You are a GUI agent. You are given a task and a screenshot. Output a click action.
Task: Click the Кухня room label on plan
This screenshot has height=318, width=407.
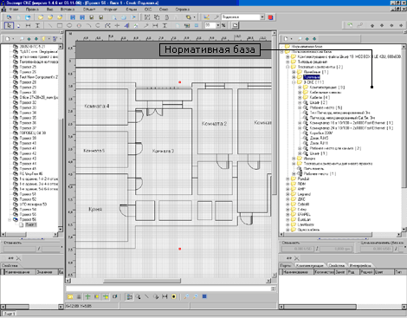coord(95,209)
